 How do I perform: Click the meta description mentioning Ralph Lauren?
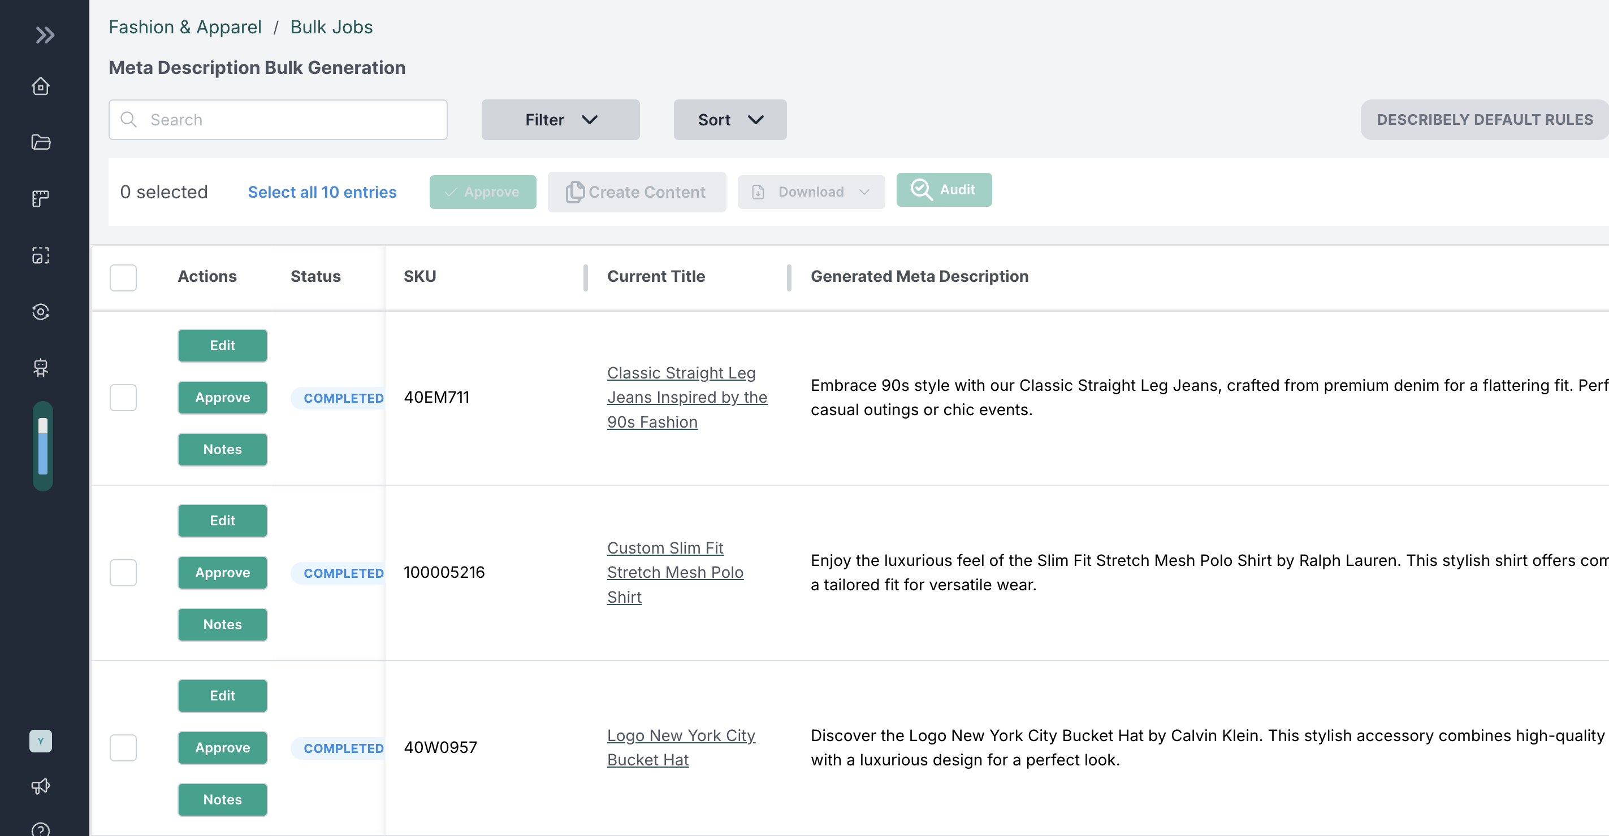[x=1210, y=573]
